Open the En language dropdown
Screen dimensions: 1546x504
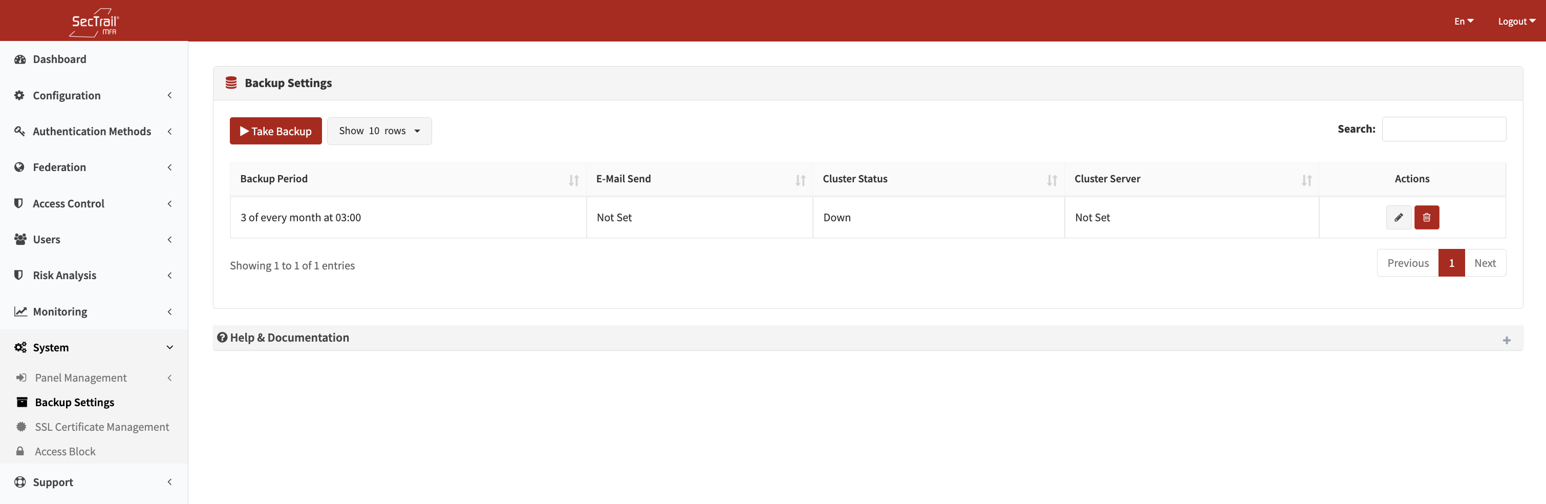coord(1463,22)
